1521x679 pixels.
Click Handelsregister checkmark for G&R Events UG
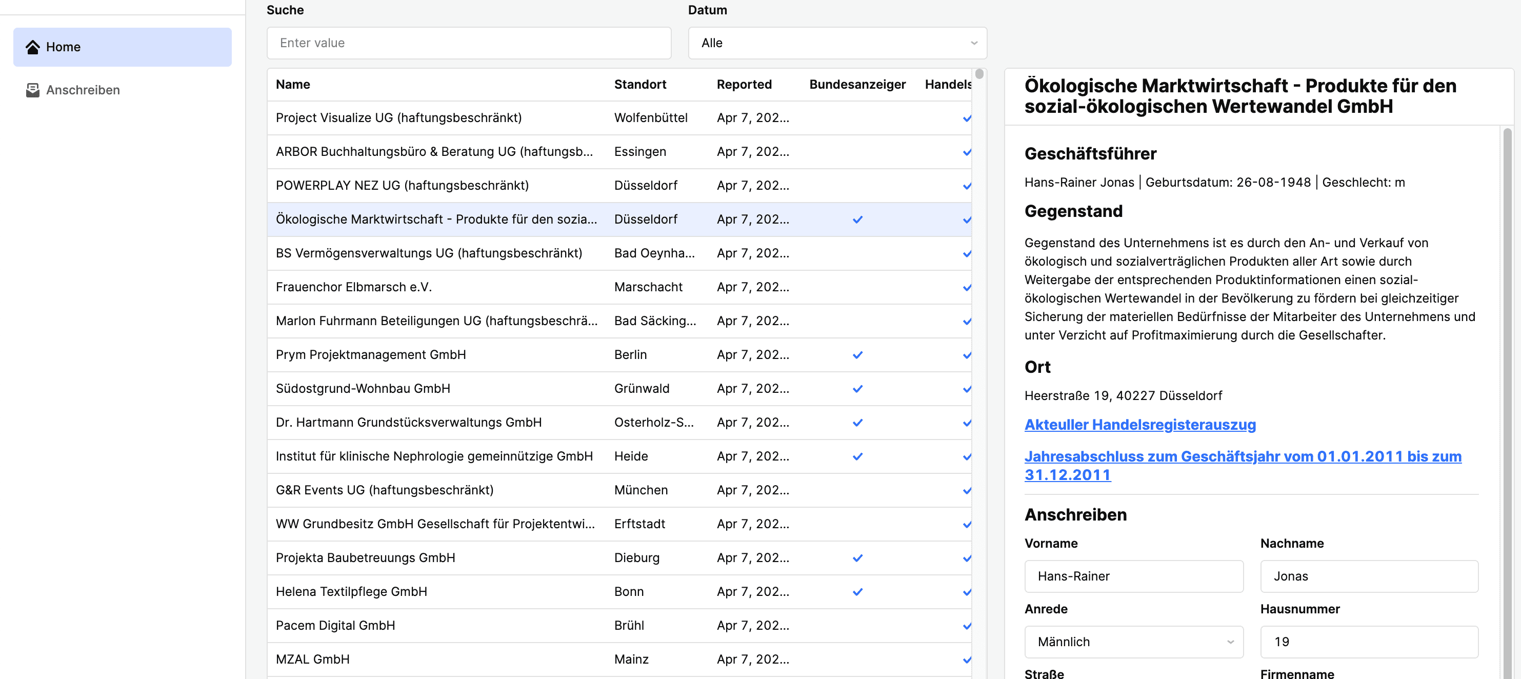[967, 491]
